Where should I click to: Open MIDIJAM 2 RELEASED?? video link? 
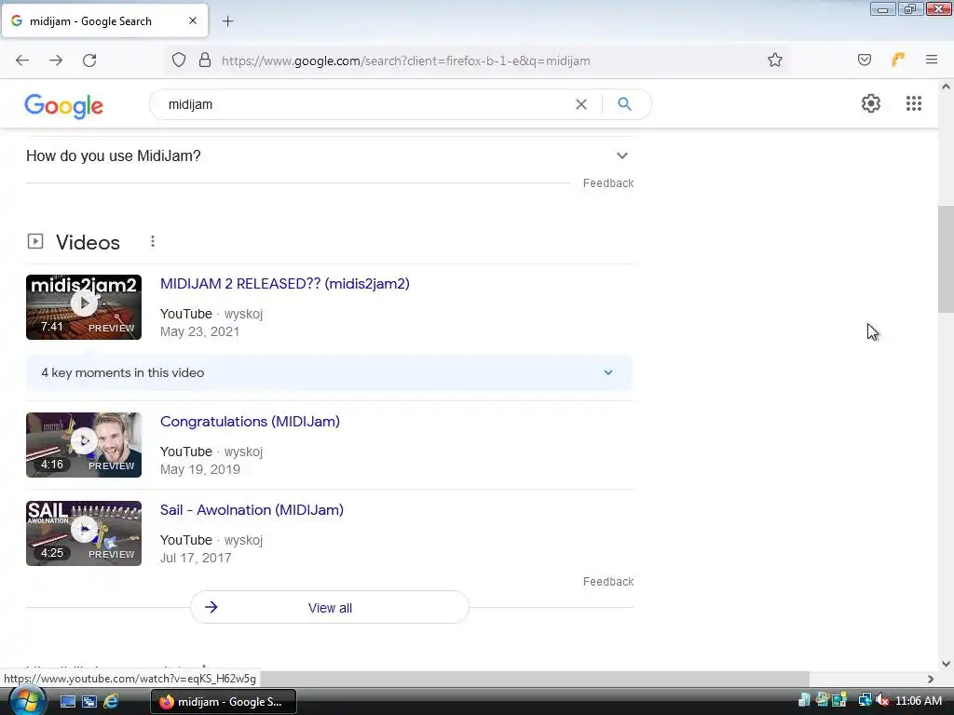pos(285,284)
